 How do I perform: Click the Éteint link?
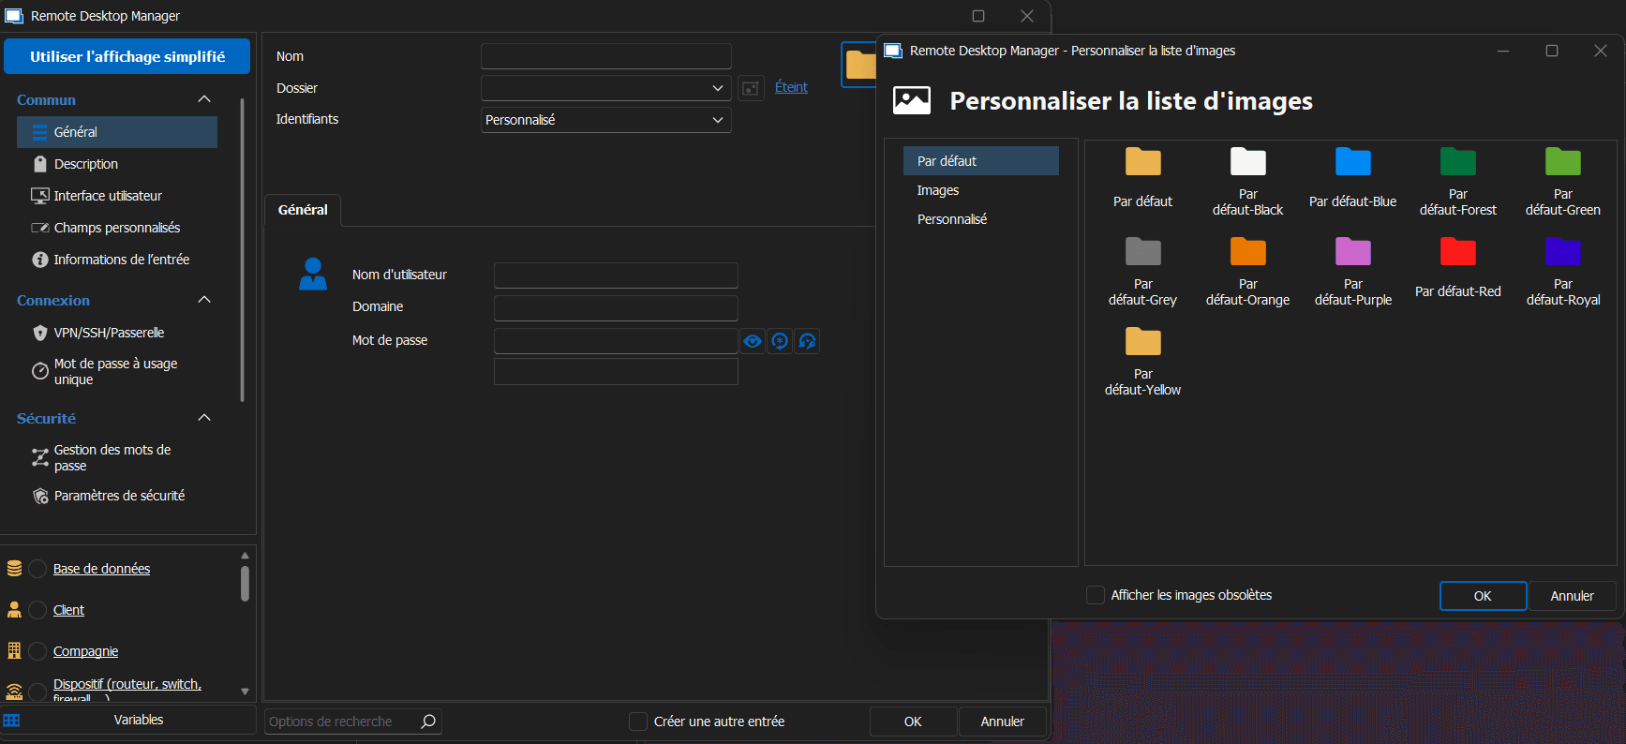(791, 87)
